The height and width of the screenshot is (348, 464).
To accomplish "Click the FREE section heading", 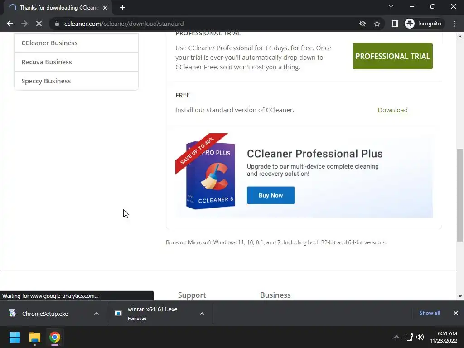I will pyautogui.click(x=183, y=95).
